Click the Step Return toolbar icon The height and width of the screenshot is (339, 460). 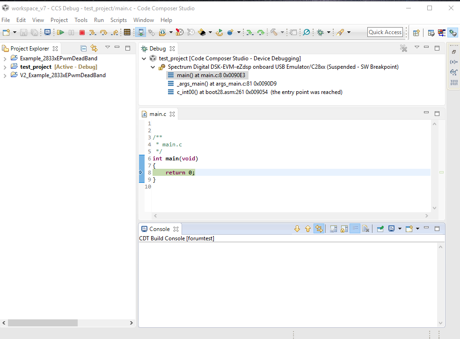click(115, 32)
